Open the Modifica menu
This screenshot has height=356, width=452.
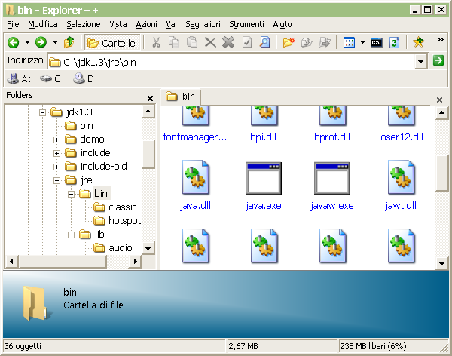(43, 24)
